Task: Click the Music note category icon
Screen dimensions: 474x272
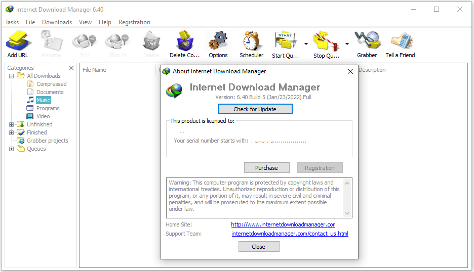Action: click(x=30, y=100)
